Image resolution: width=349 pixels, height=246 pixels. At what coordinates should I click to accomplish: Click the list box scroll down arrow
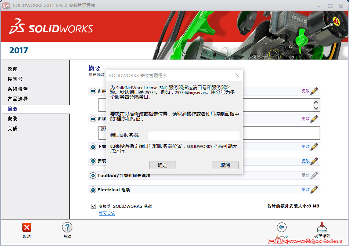(x=316, y=108)
